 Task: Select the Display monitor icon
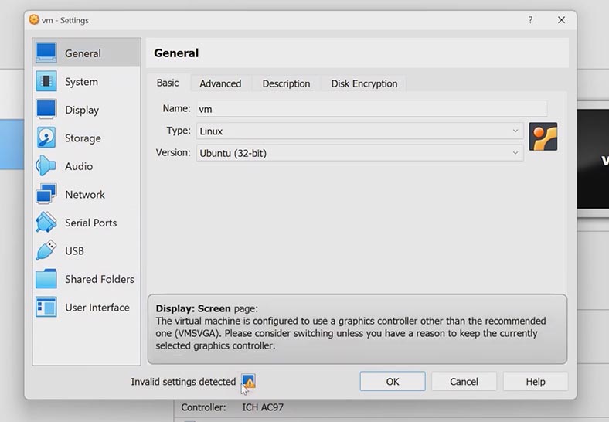coord(46,109)
